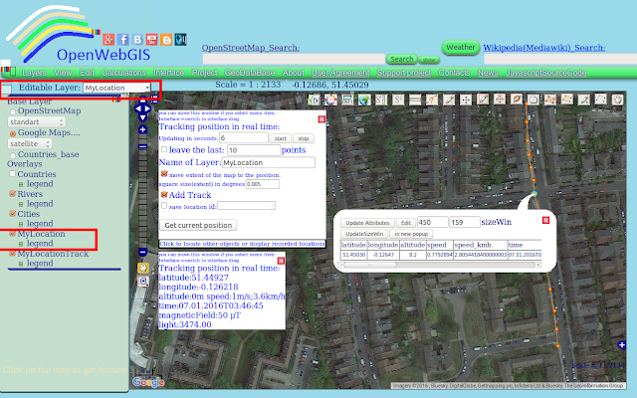Open the GeoDataBase menu
This screenshot has width=637, height=398.
click(x=250, y=73)
